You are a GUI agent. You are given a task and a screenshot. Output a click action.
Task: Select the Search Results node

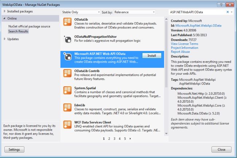(18, 31)
